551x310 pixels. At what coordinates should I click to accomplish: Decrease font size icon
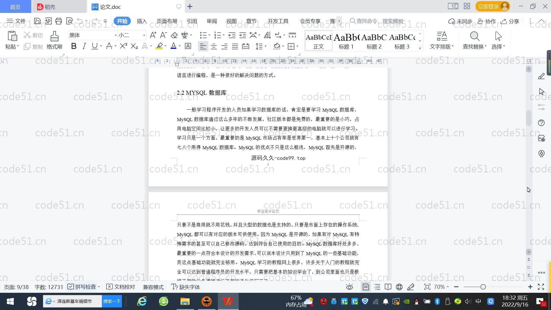[163, 35]
